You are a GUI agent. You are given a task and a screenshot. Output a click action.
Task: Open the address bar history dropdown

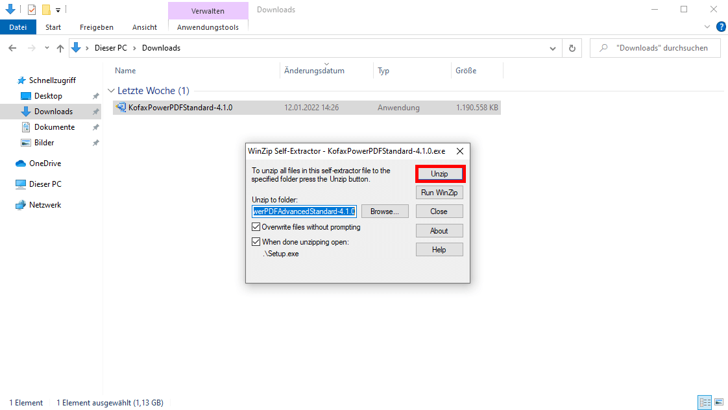click(x=552, y=48)
